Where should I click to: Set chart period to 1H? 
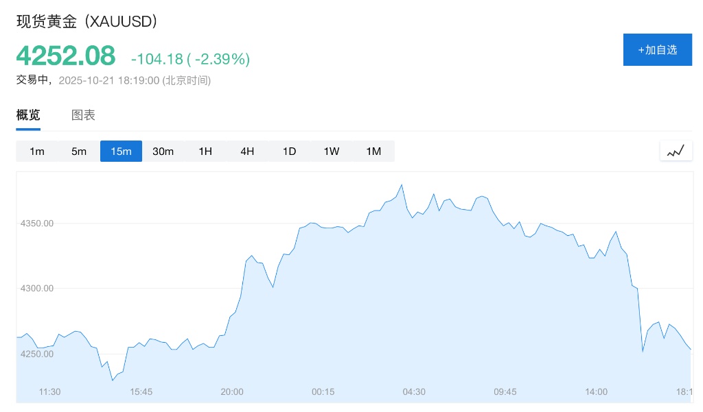tap(205, 152)
